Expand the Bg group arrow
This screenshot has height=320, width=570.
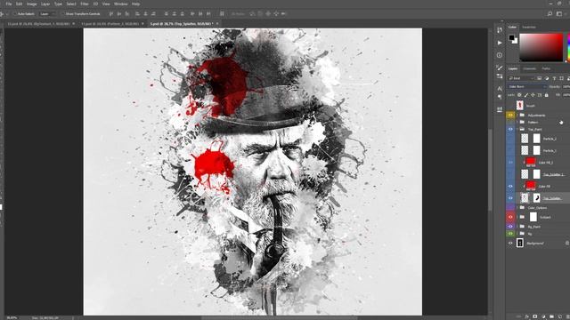coord(517,234)
